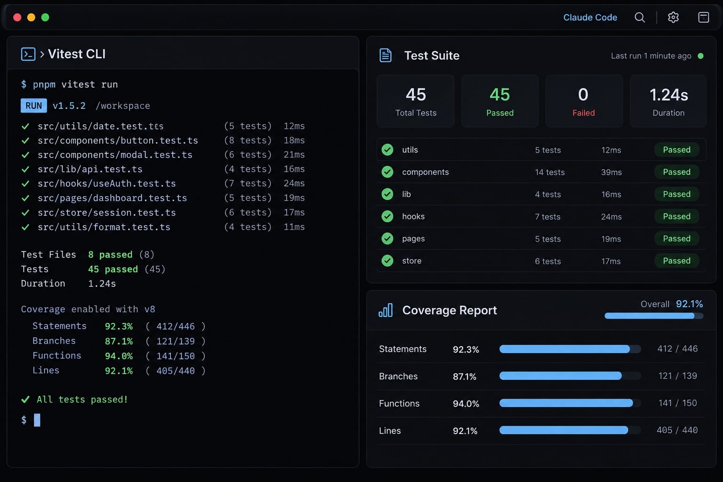Image resolution: width=723 pixels, height=482 pixels.
Task: Click the green check icon for hooks
Action: tap(387, 216)
